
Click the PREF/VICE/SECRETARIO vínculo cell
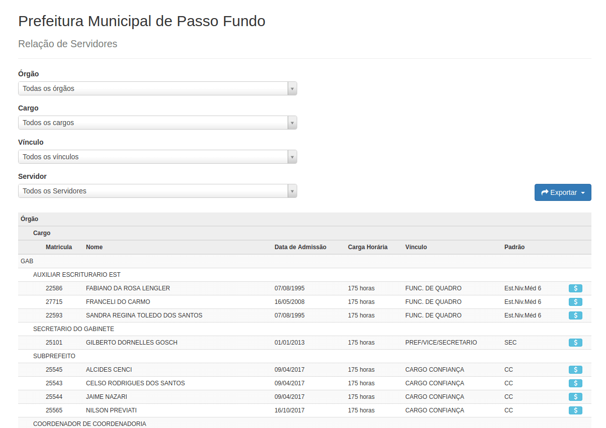coord(441,343)
